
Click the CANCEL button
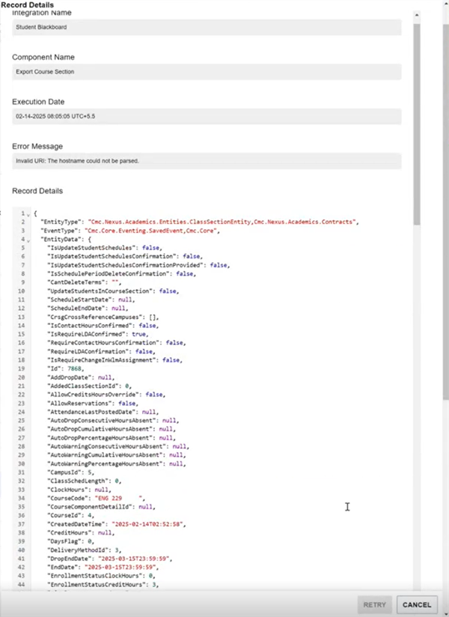[417, 605]
